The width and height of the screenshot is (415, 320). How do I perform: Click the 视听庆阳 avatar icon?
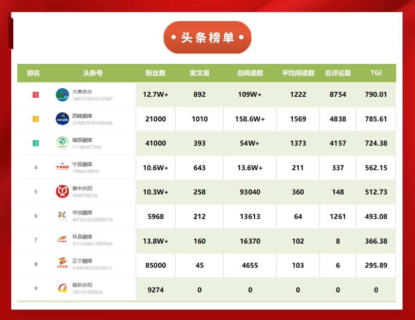(62, 288)
